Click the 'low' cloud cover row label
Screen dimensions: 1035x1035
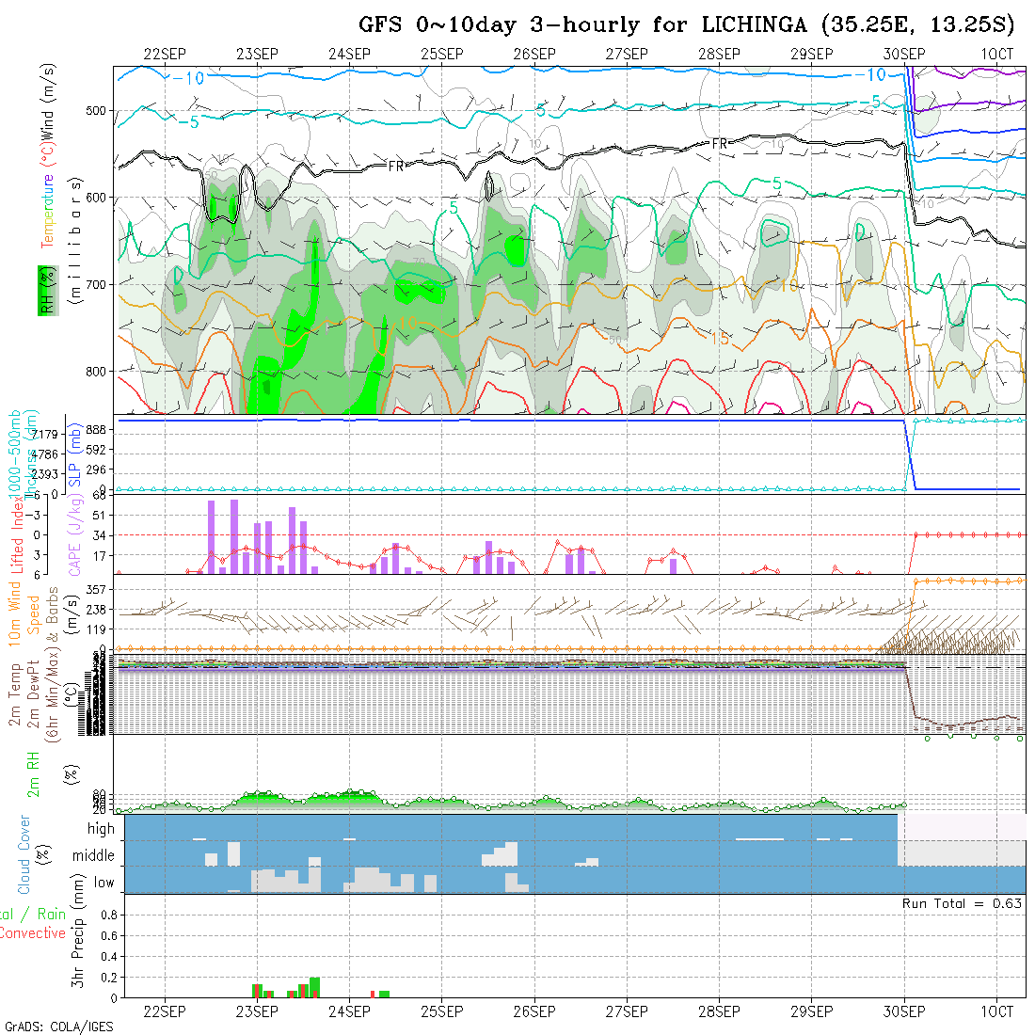[x=103, y=883]
